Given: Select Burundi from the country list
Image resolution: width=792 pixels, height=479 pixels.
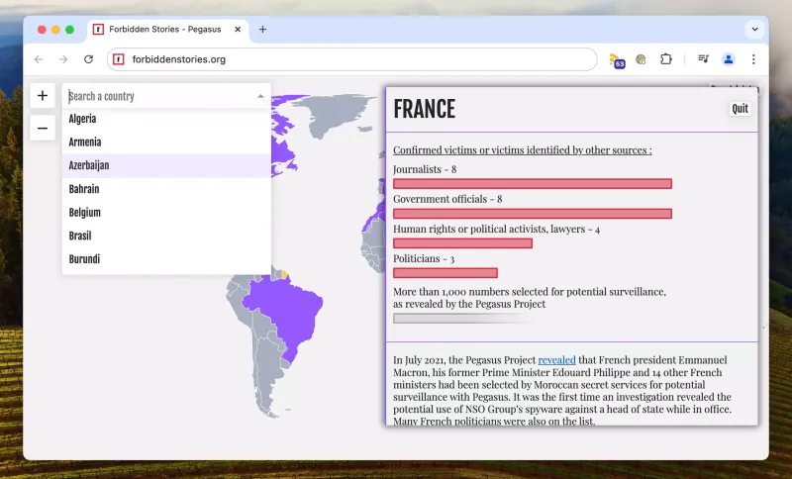Looking at the screenshot, I should click(166, 259).
